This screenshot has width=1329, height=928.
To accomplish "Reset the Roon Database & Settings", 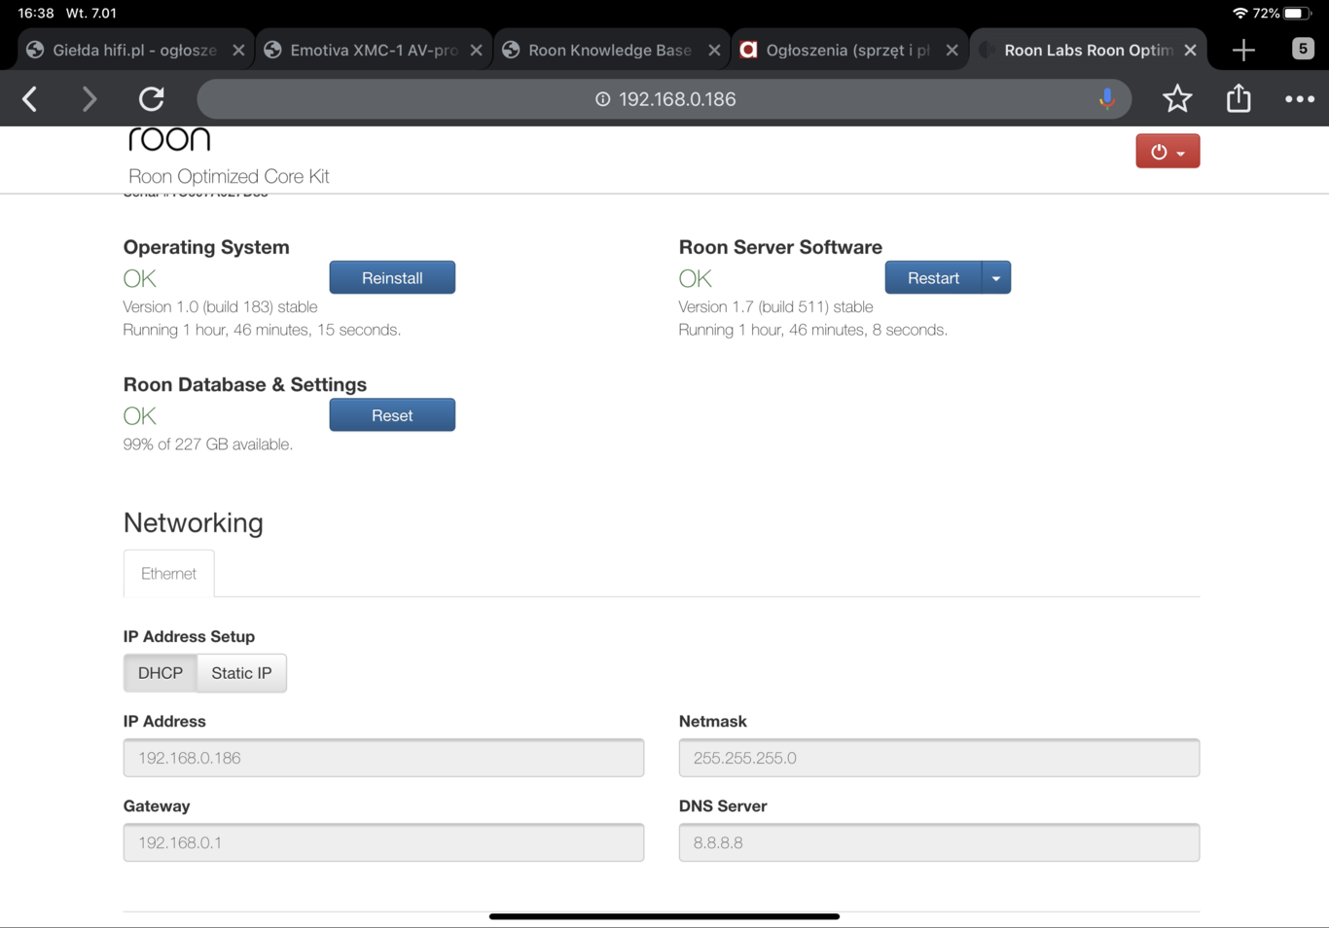I will click(x=392, y=415).
